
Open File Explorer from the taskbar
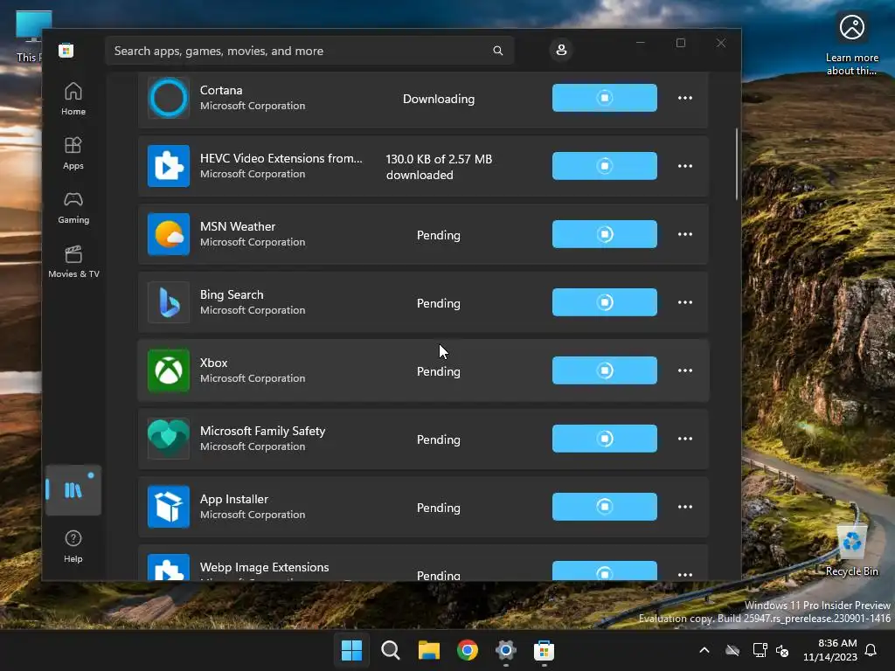(428, 650)
